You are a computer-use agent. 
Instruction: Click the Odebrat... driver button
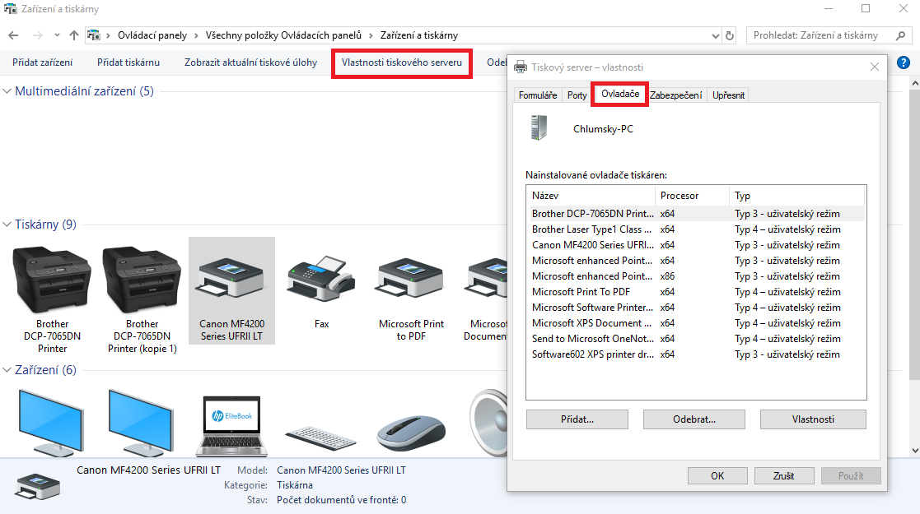point(694,419)
